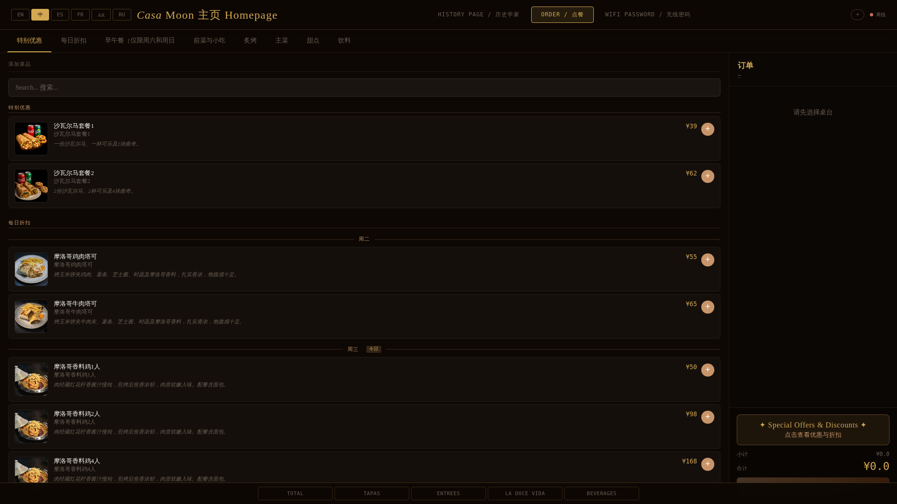Switch language to ES
Screen dimensions: 897x504
(60, 15)
